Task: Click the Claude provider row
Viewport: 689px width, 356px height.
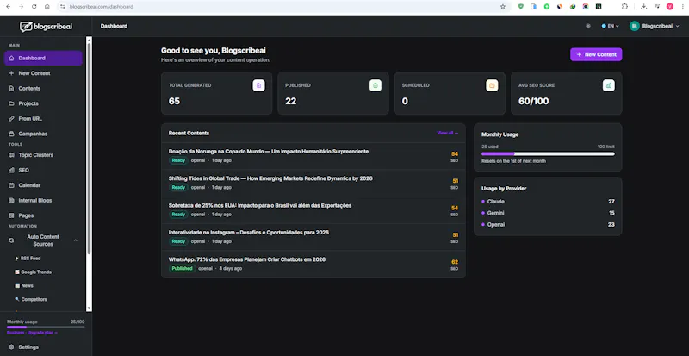Action: [548, 202]
